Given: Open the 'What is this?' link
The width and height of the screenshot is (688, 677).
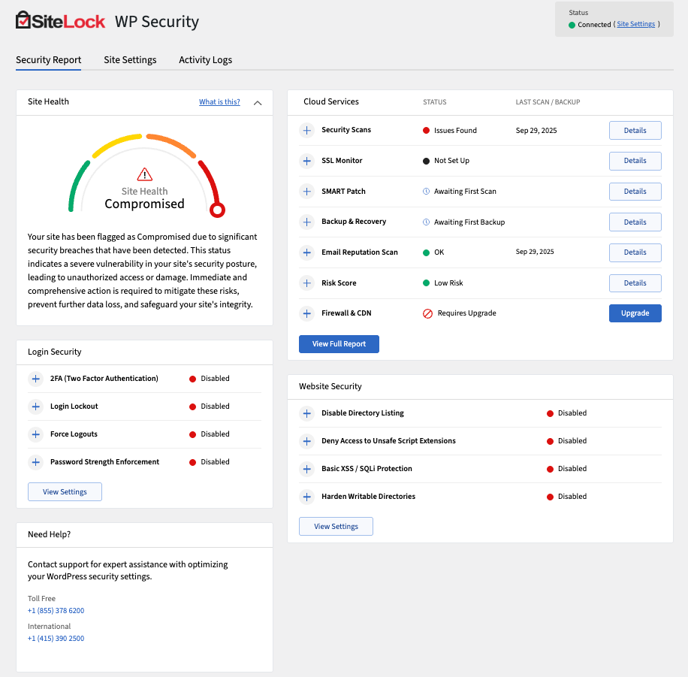Looking at the screenshot, I should click(x=219, y=102).
